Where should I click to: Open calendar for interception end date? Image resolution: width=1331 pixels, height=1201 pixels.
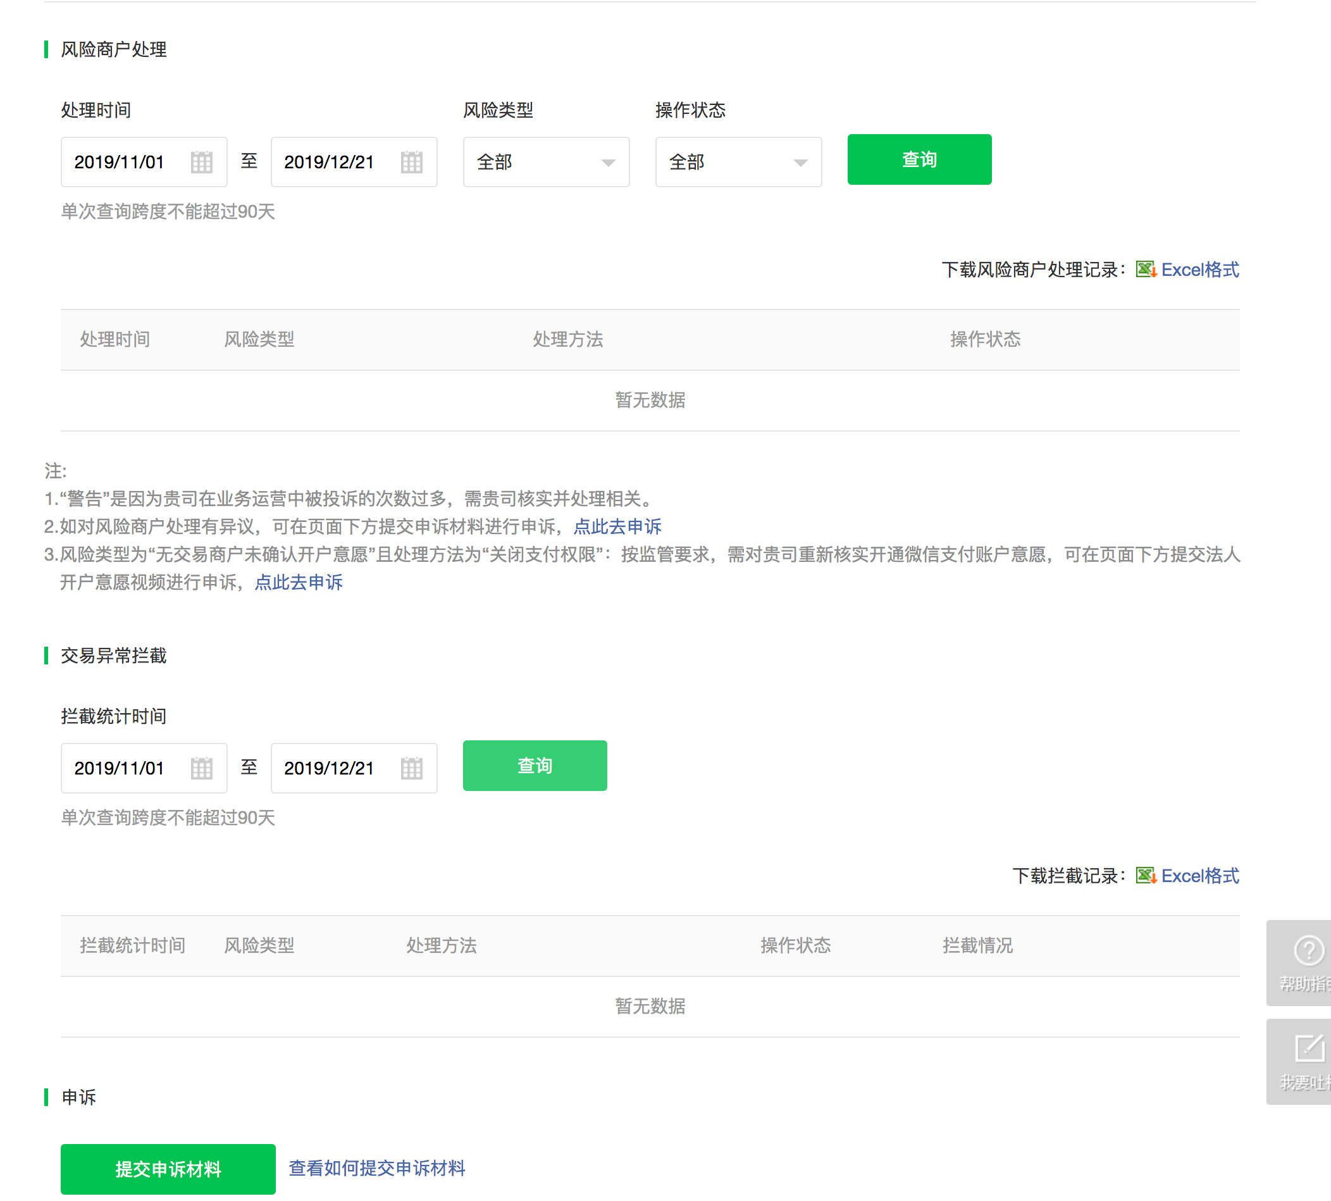pyautogui.click(x=411, y=768)
